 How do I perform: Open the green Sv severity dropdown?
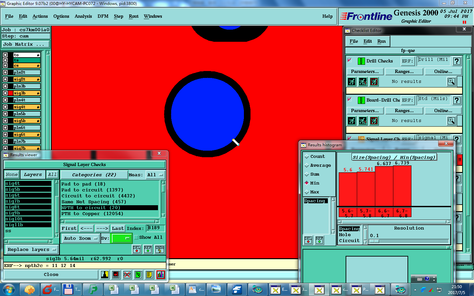[121, 238]
